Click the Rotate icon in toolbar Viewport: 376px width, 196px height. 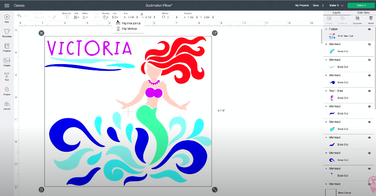(163, 17)
